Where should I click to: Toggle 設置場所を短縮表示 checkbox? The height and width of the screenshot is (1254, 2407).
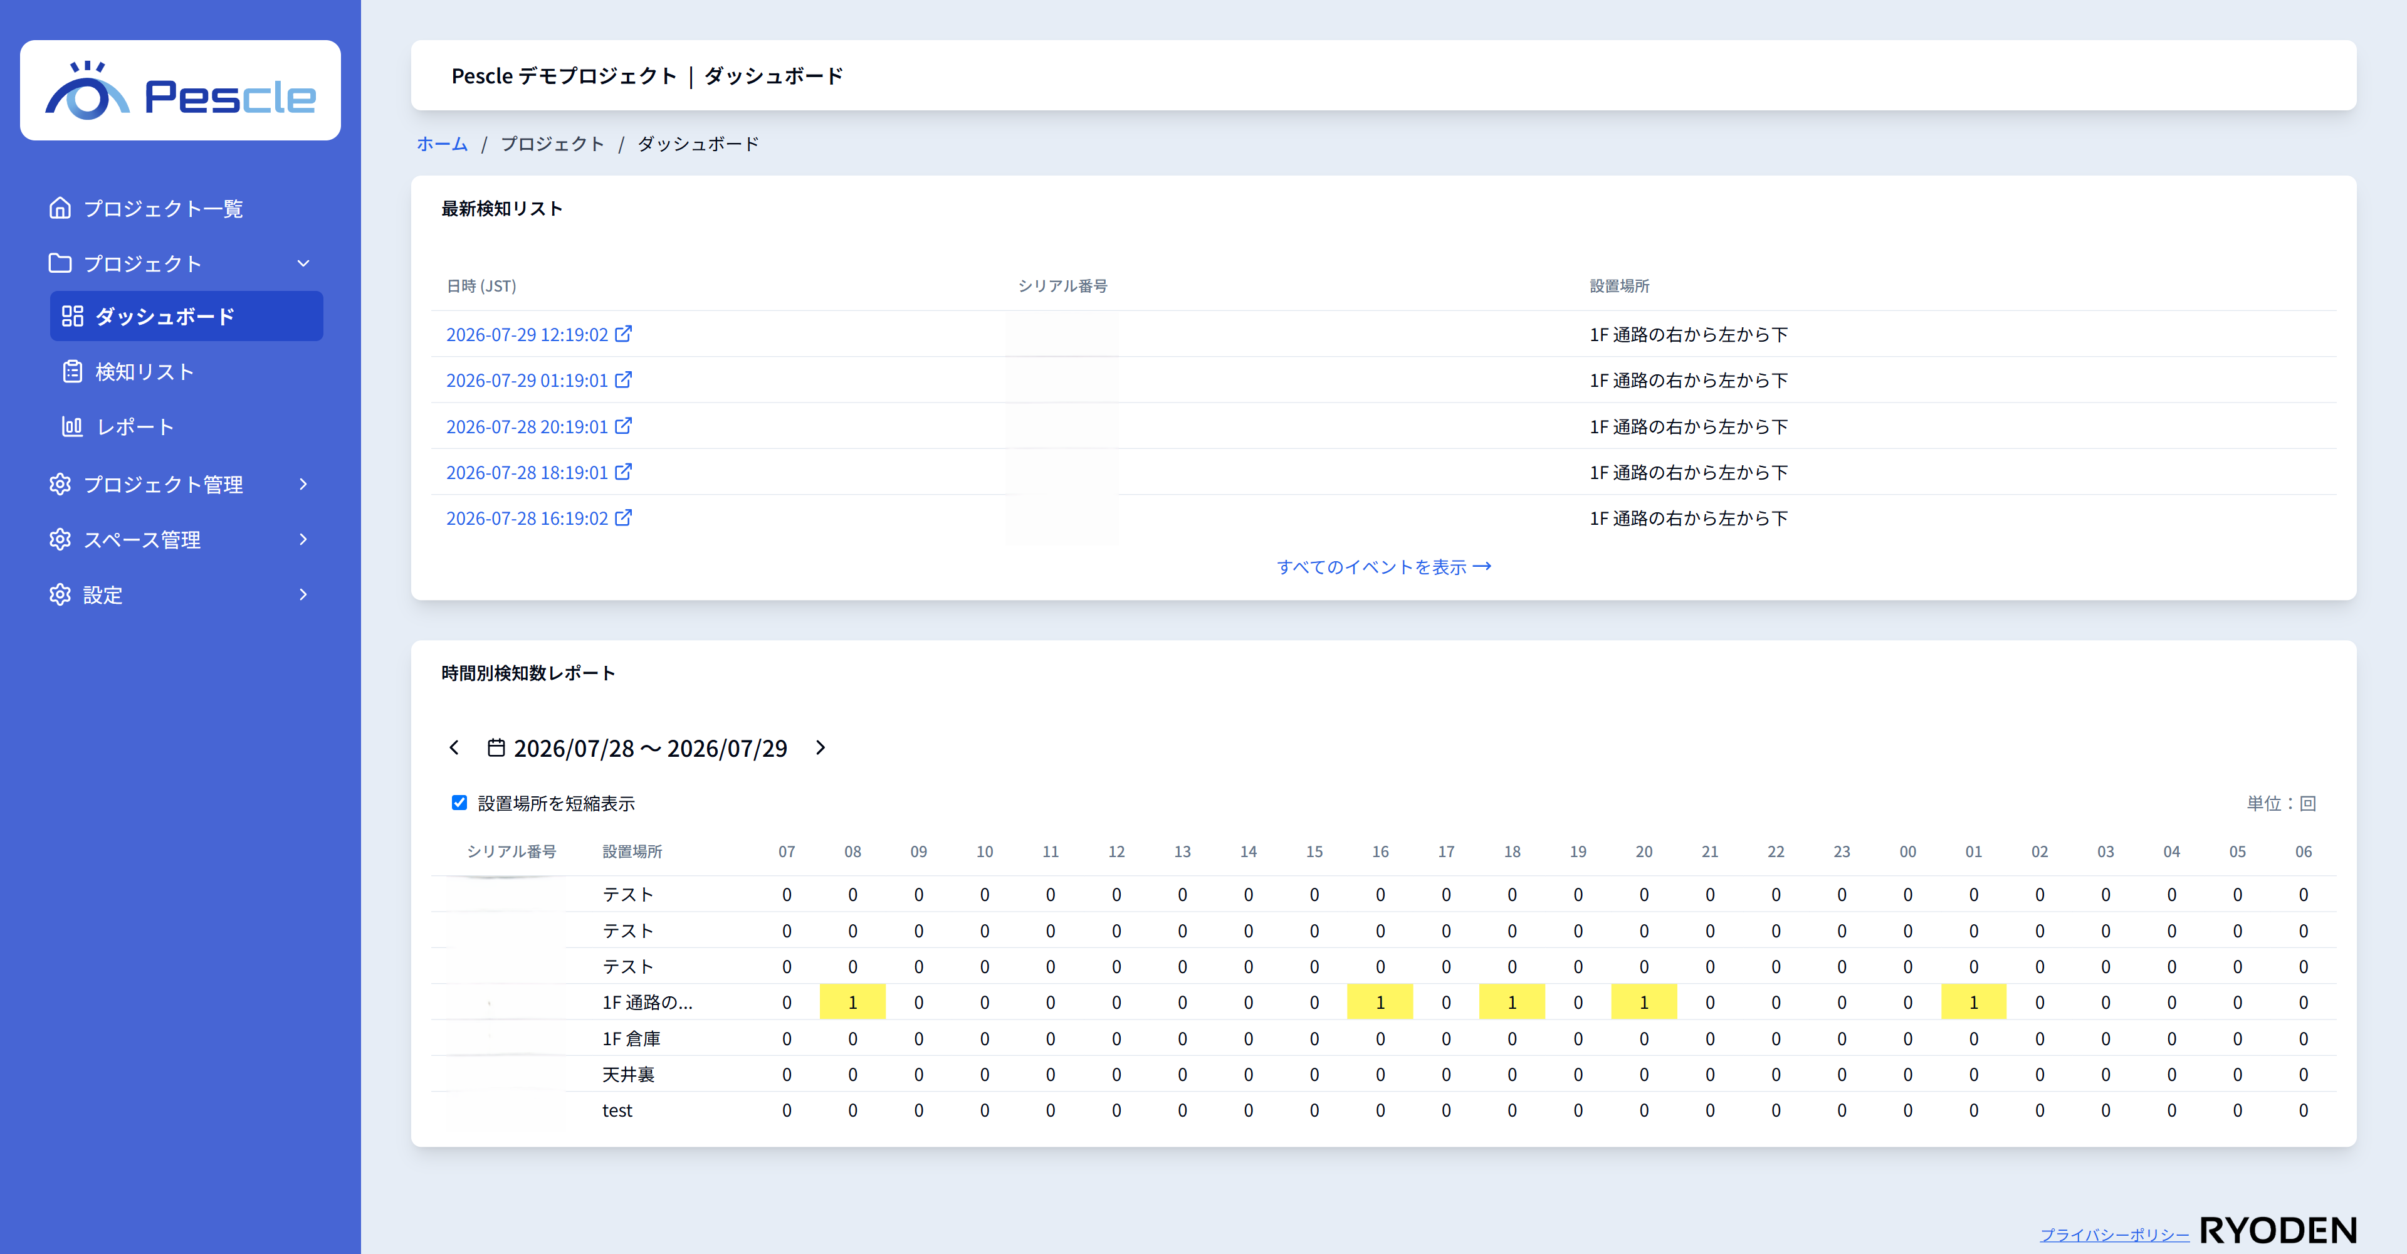(x=459, y=803)
